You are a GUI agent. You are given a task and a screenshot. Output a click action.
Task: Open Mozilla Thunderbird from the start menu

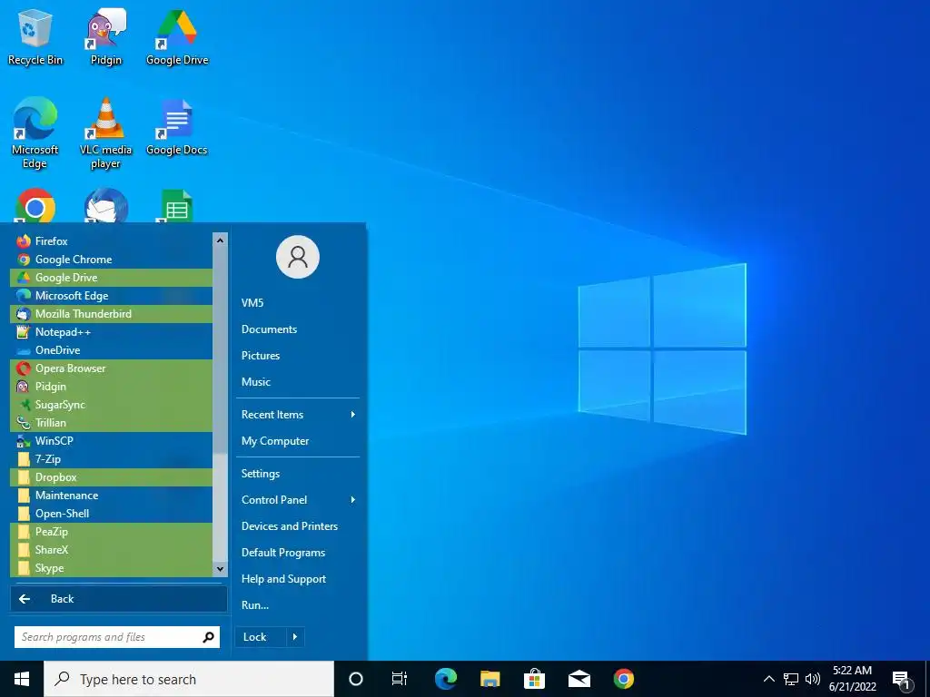(111, 313)
